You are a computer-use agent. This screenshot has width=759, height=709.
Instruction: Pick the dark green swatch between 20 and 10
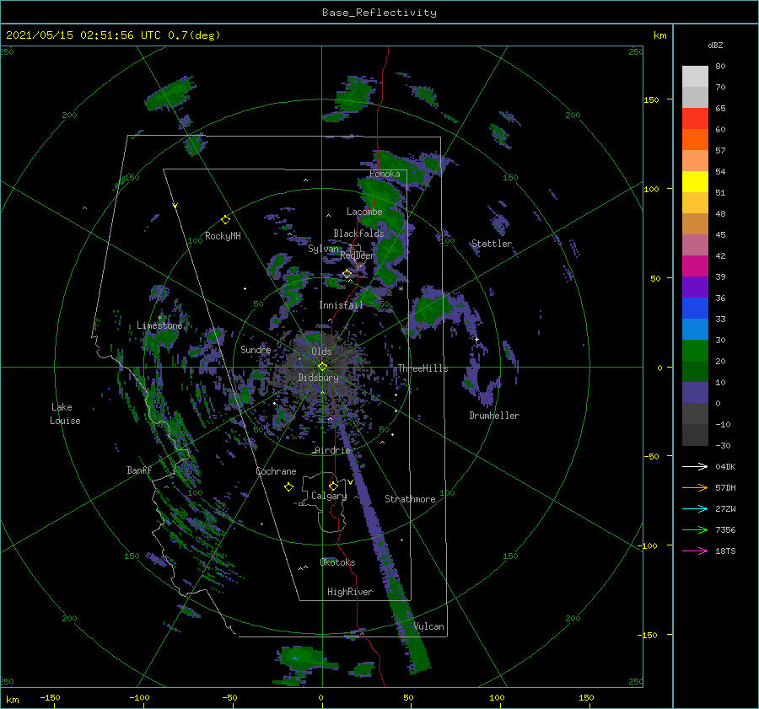pos(695,372)
